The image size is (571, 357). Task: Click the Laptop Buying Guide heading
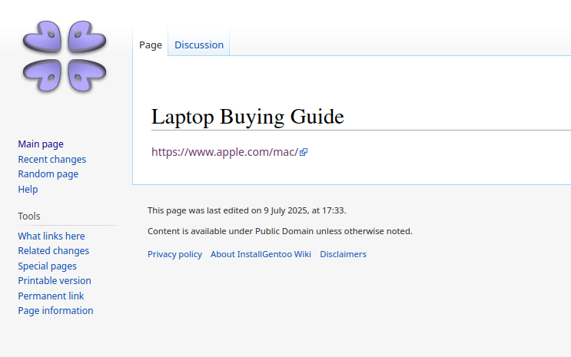247,117
